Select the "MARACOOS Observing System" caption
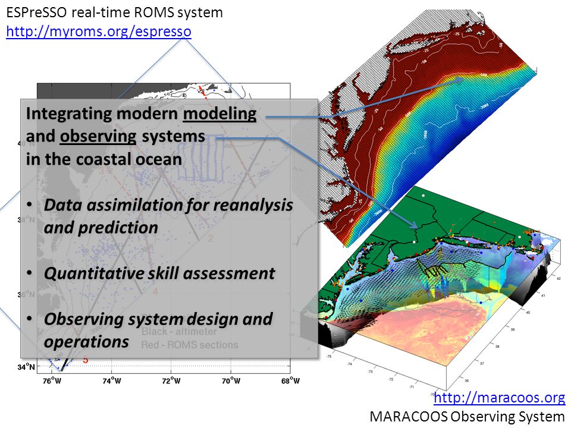The height and width of the screenshot is (428, 571). 468,417
